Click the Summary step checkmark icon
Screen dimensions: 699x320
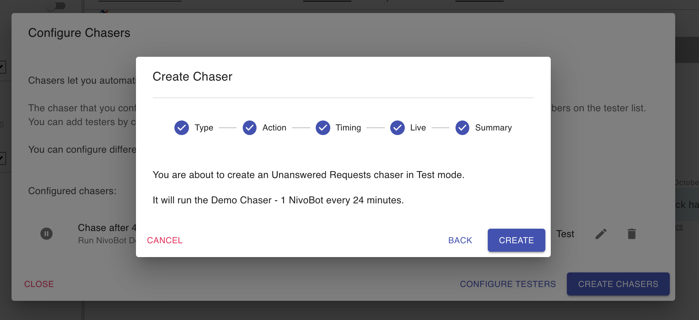(462, 128)
